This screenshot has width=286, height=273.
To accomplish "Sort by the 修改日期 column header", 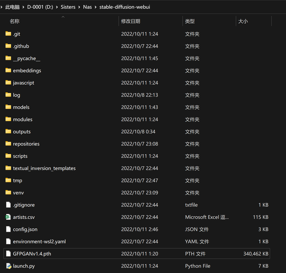I will (x=131, y=21).
